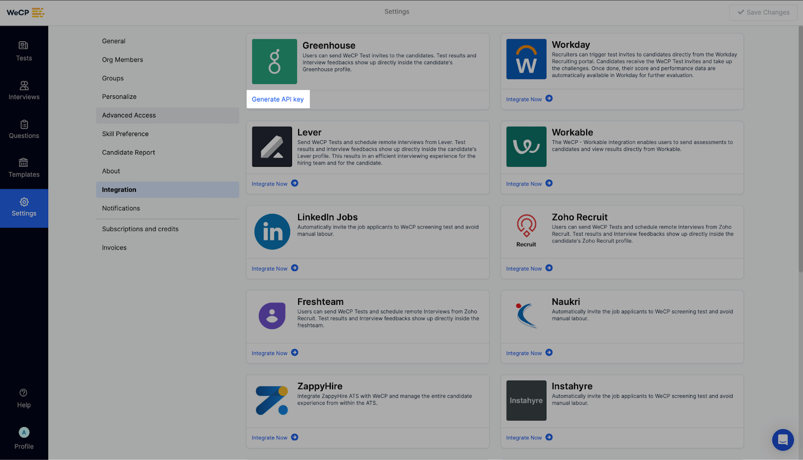Click the Freshteam heading text
The image size is (803, 460).
click(320, 302)
